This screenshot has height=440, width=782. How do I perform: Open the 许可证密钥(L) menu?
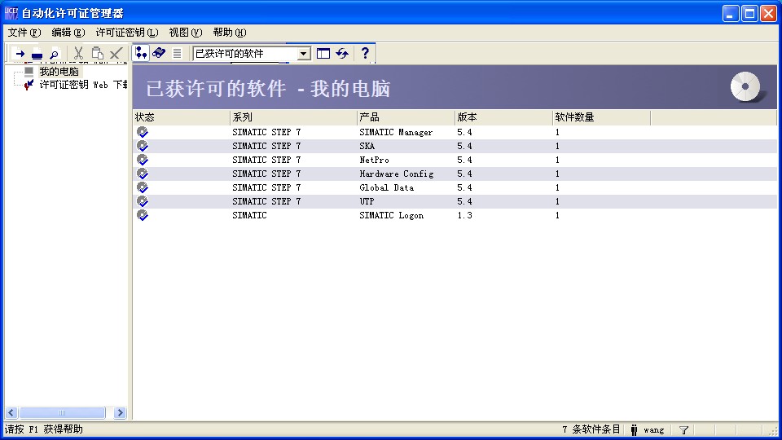pos(126,33)
